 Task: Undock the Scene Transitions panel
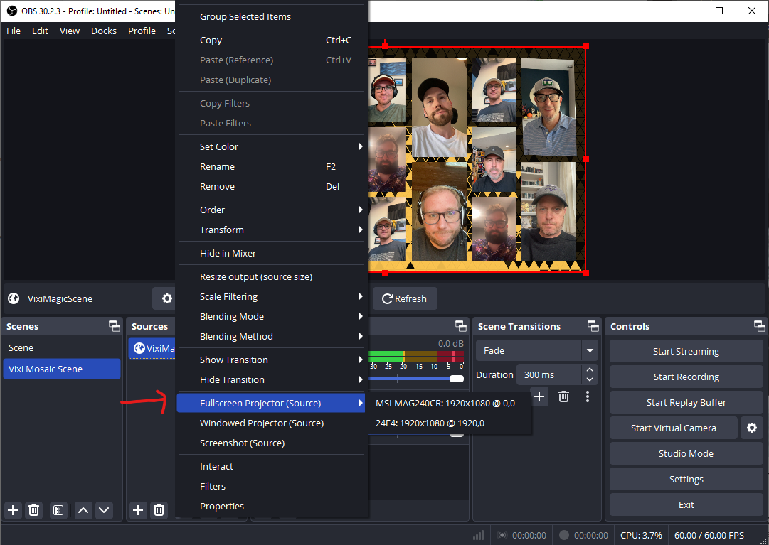click(x=593, y=326)
